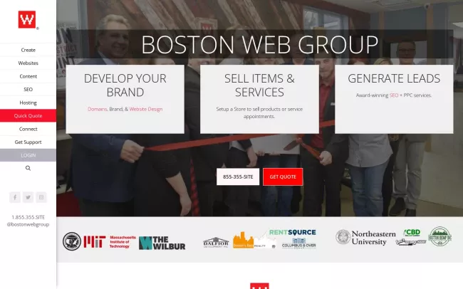Image resolution: width=463 pixels, height=289 pixels.
Task: Open the Facebook social icon
Action: (x=15, y=197)
